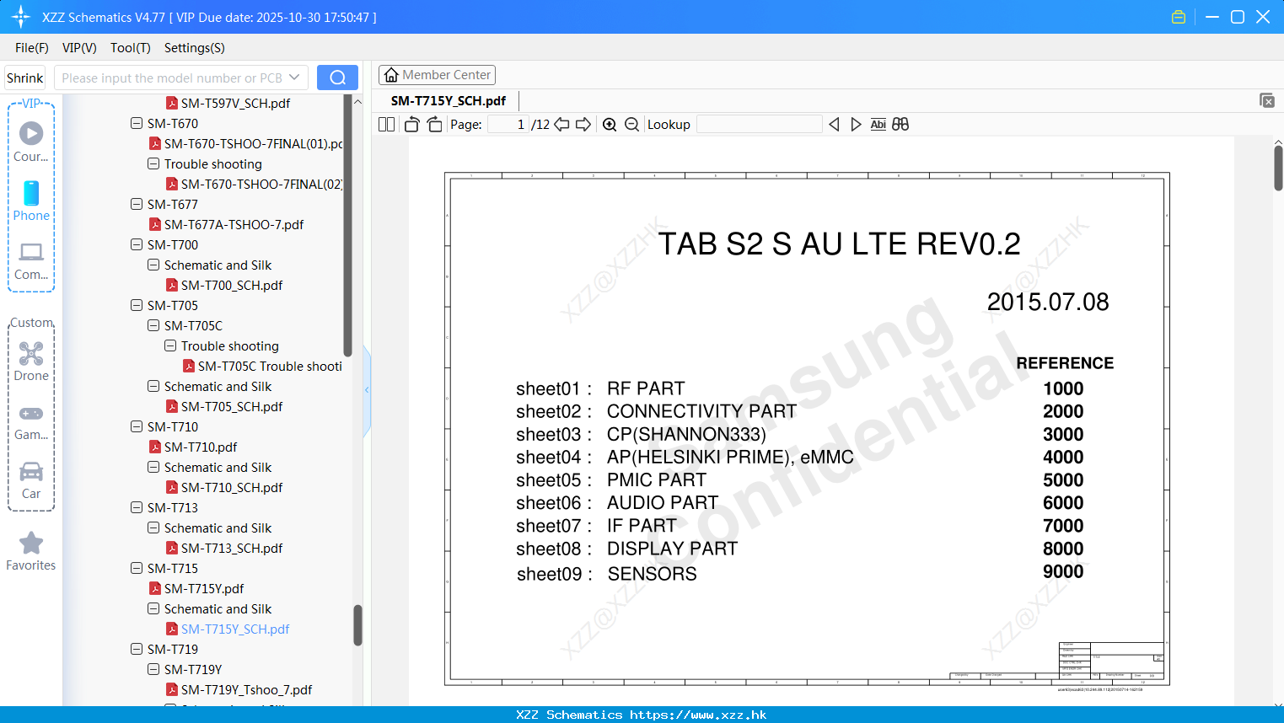Screen dimensions: 1284x723
Task: Click the Shrink button
Action: coord(25,78)
